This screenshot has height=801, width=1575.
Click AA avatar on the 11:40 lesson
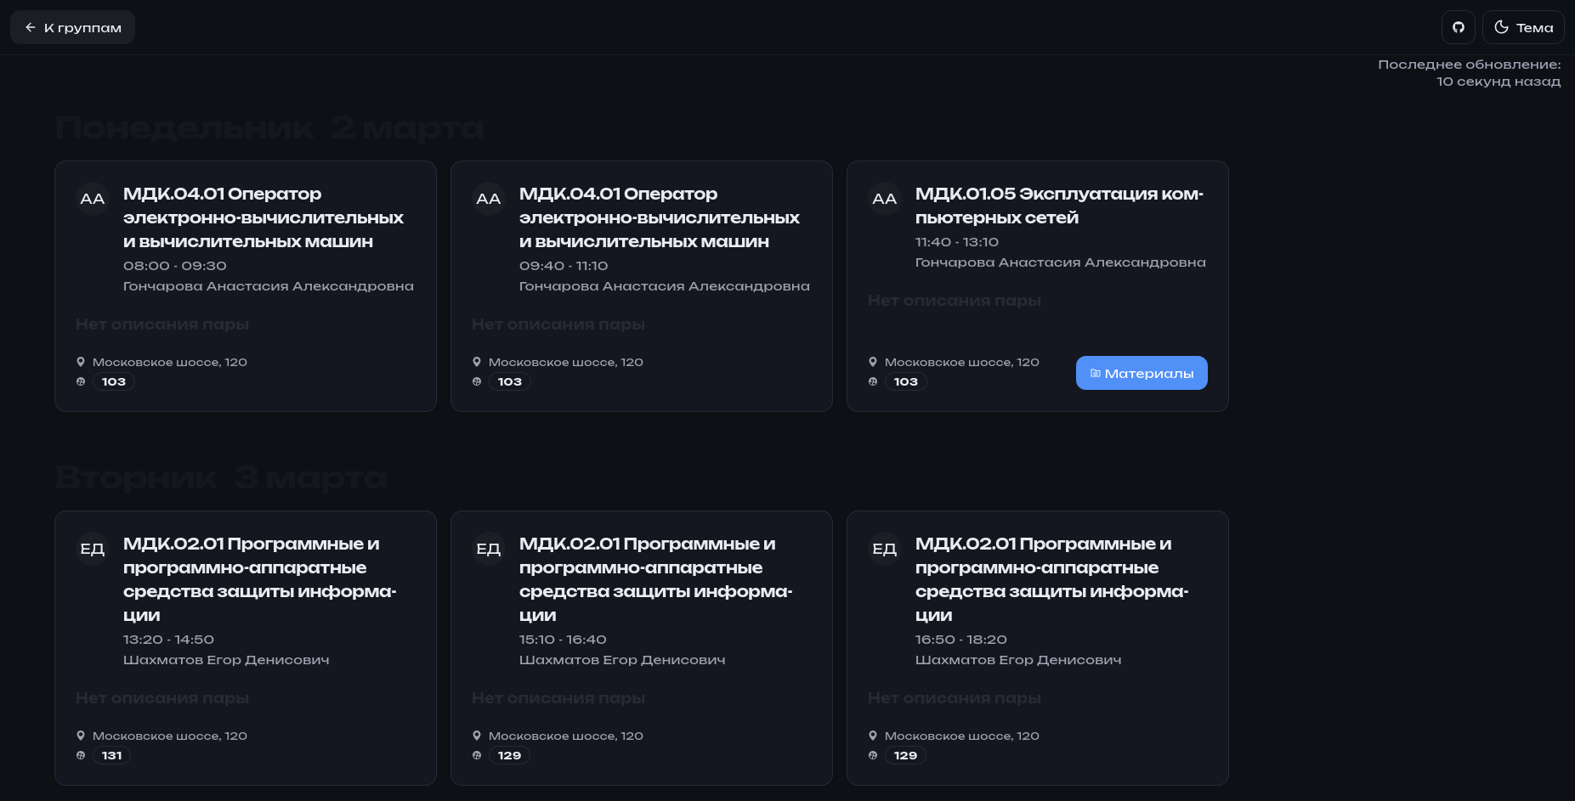point(884,199)
